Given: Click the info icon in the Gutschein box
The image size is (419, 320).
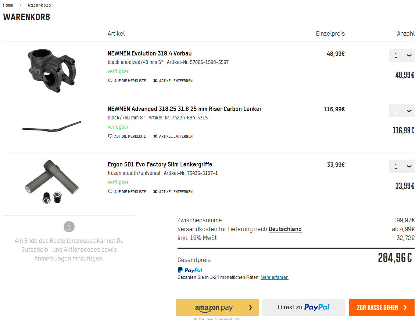Looking at the screenshot, I should pyautogui.click(x=69, y=227).
